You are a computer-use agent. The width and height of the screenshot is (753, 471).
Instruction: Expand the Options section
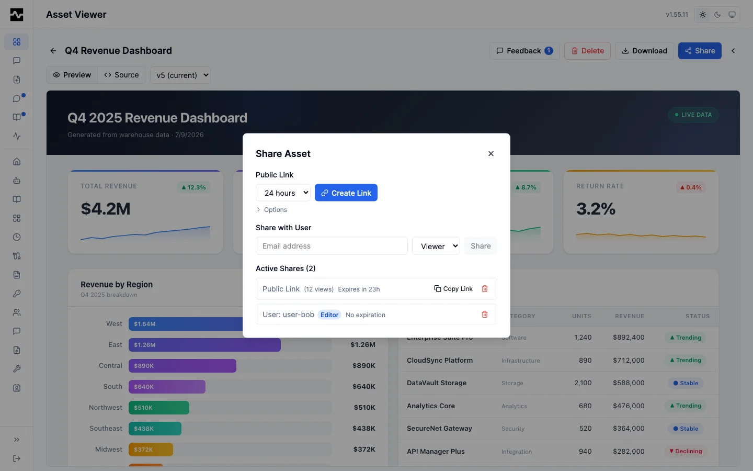coord(272,210)
